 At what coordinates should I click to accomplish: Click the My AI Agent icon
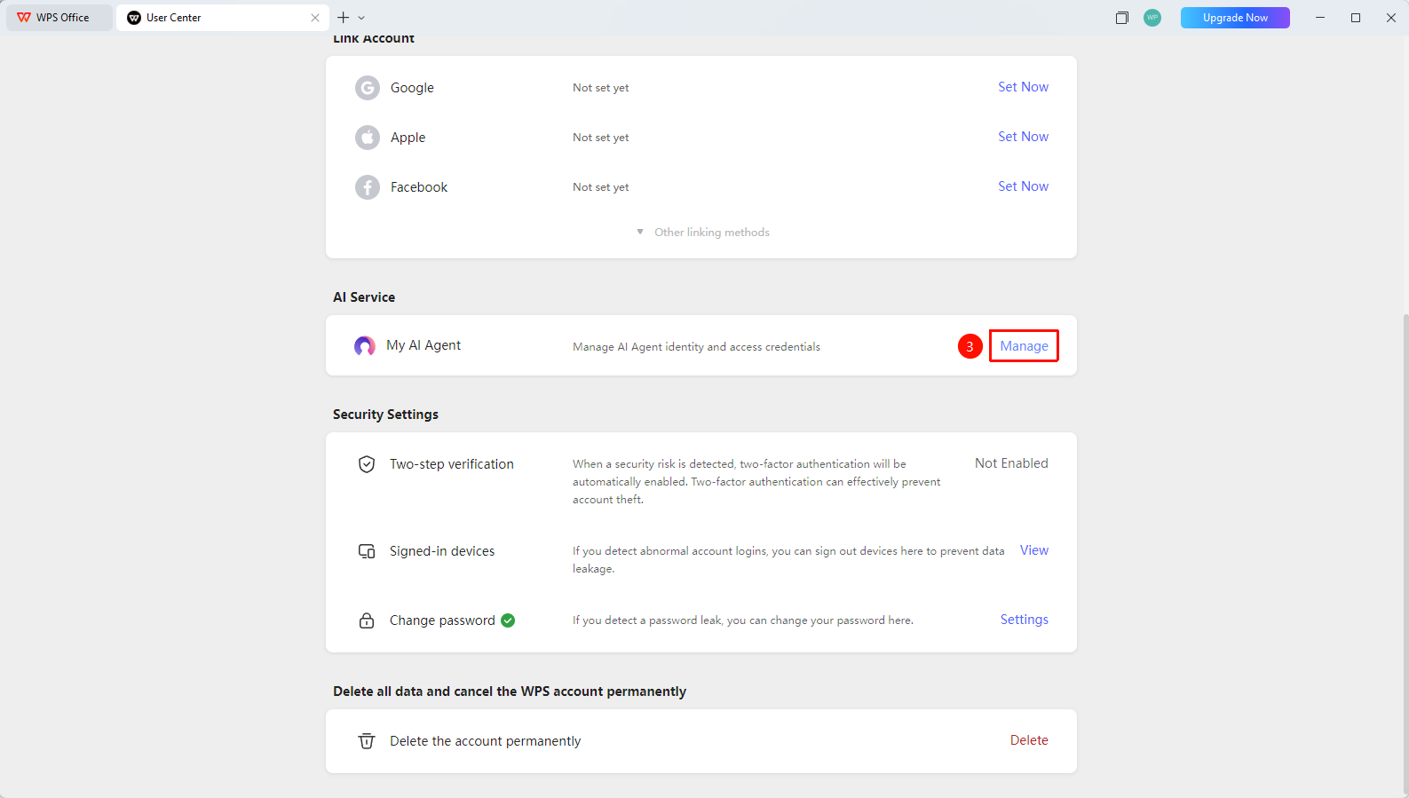click(x=365, y=346)
